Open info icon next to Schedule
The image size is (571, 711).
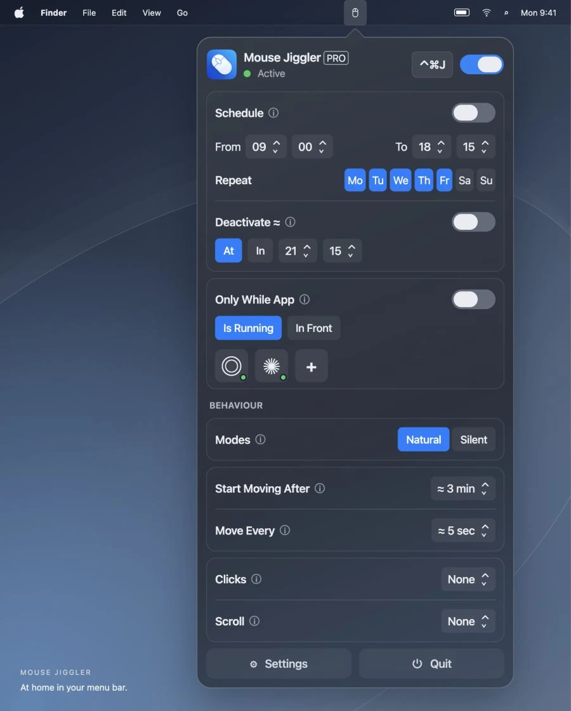point(273,113)
